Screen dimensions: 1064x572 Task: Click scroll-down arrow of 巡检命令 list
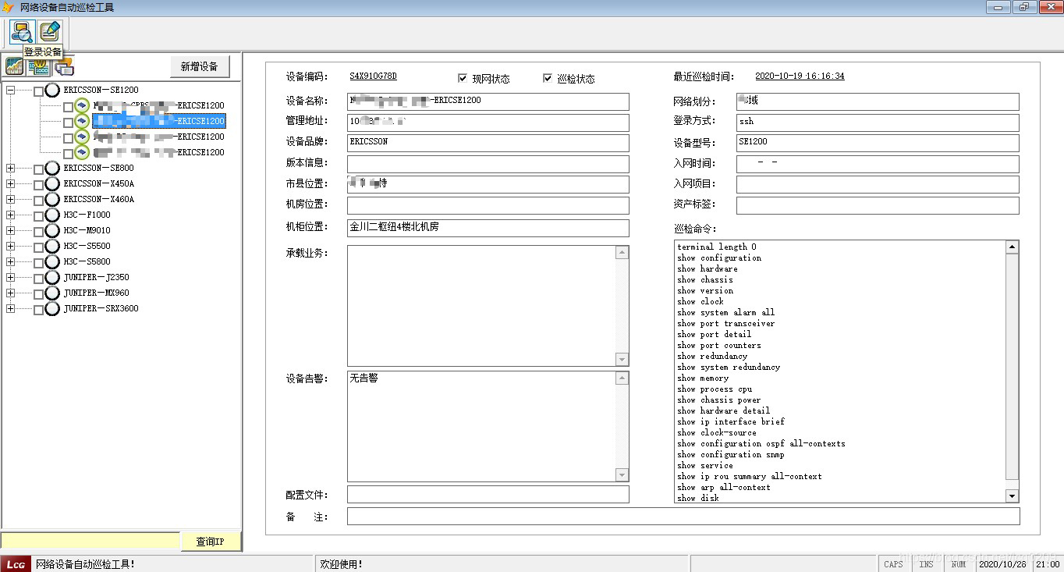[x=1012, y=496]
